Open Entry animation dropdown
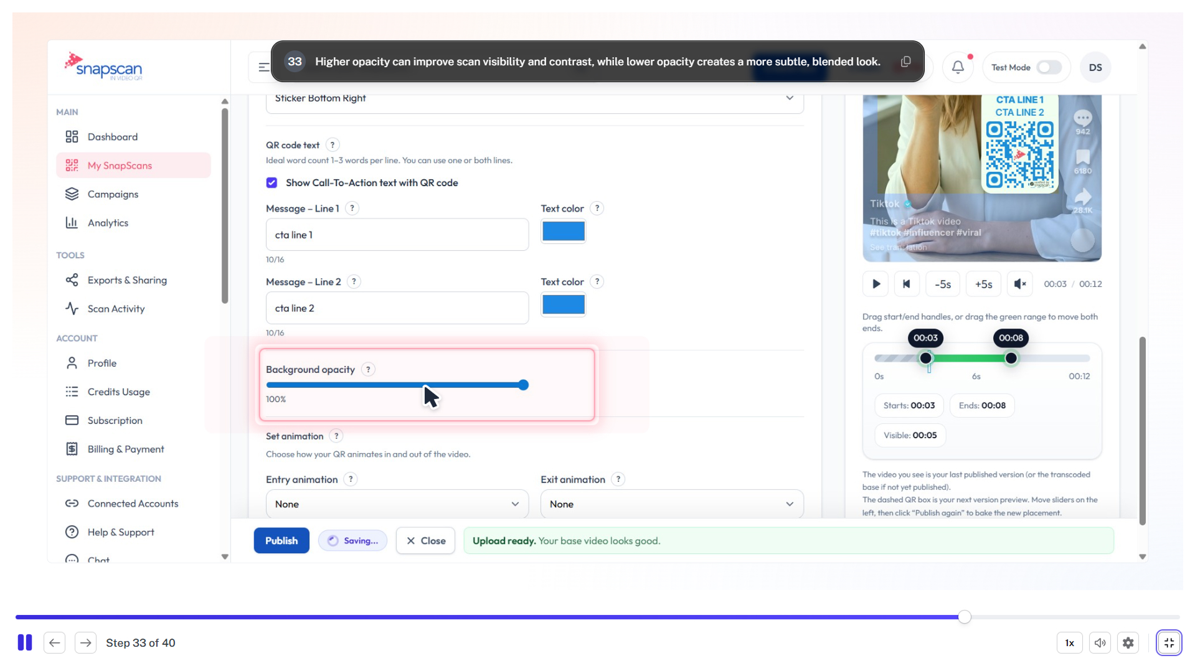Viewport: 1195px width, 671px height. [397, 504]
